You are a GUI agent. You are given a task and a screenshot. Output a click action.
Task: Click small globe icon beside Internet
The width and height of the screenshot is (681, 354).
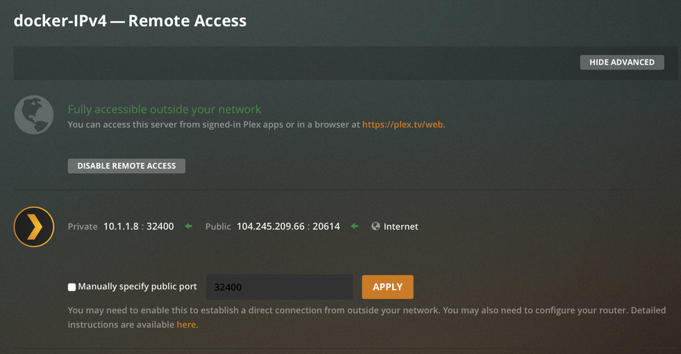tap(376, 226)
